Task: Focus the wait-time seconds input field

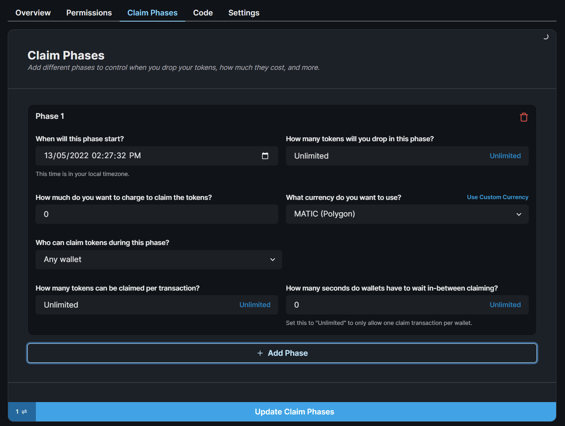Action: coord(367,304)
